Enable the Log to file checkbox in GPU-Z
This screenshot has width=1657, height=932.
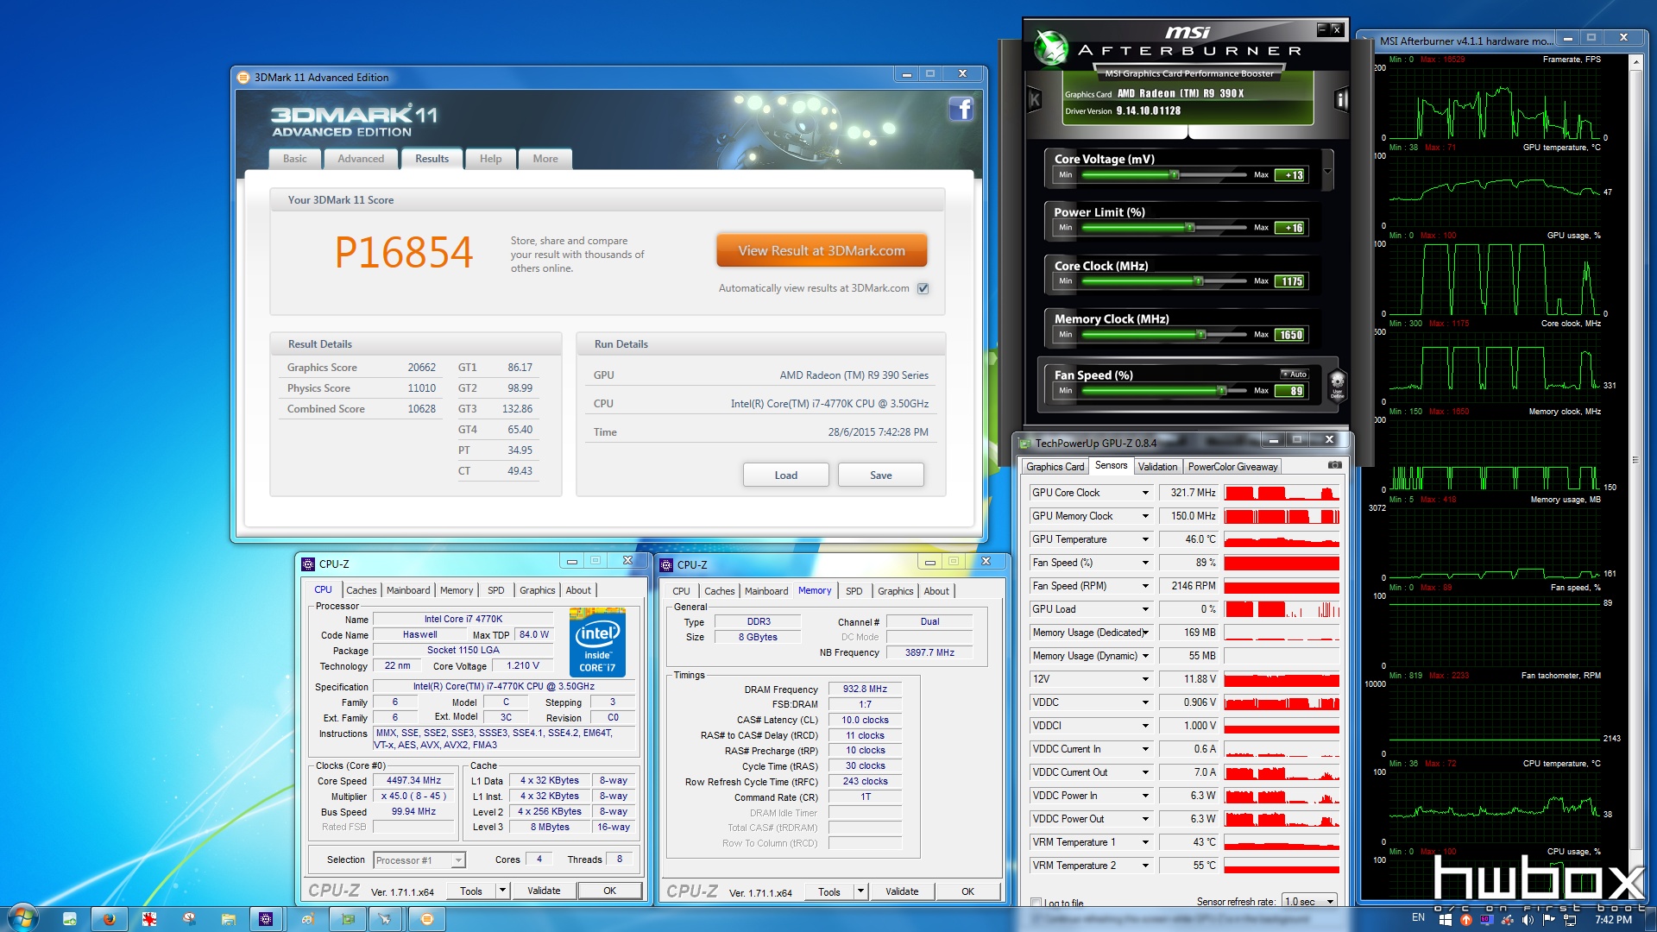click(1036, 903)
